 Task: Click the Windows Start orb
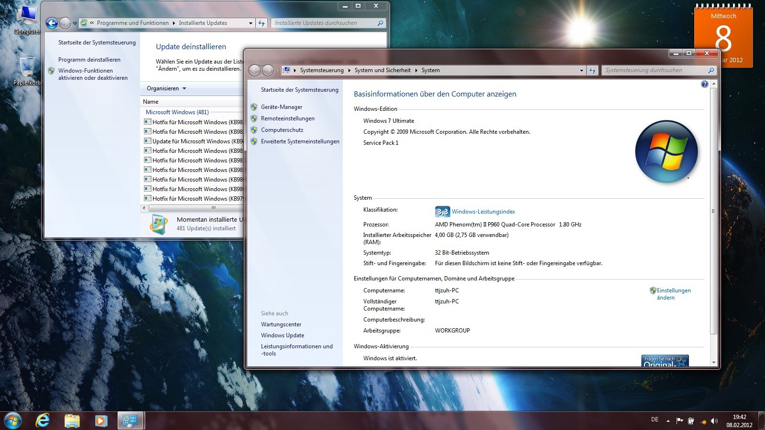tap(13, 421)
